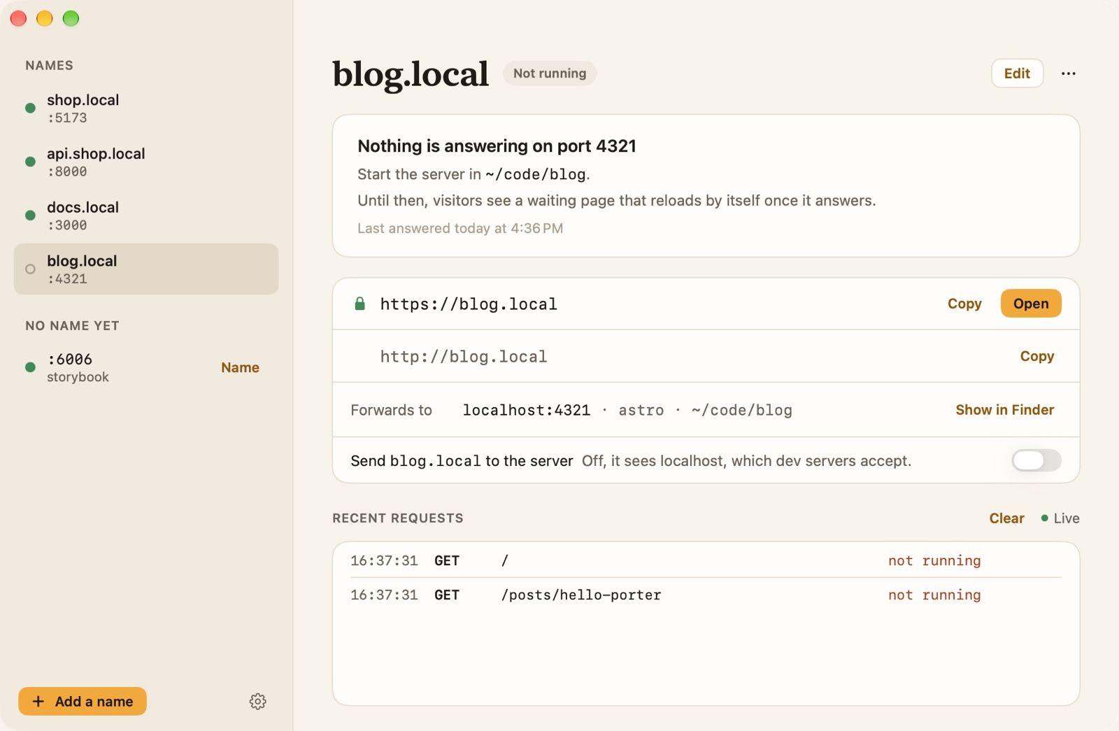Click the Live label in recent requests
1119x731 pixels.
1067,518
